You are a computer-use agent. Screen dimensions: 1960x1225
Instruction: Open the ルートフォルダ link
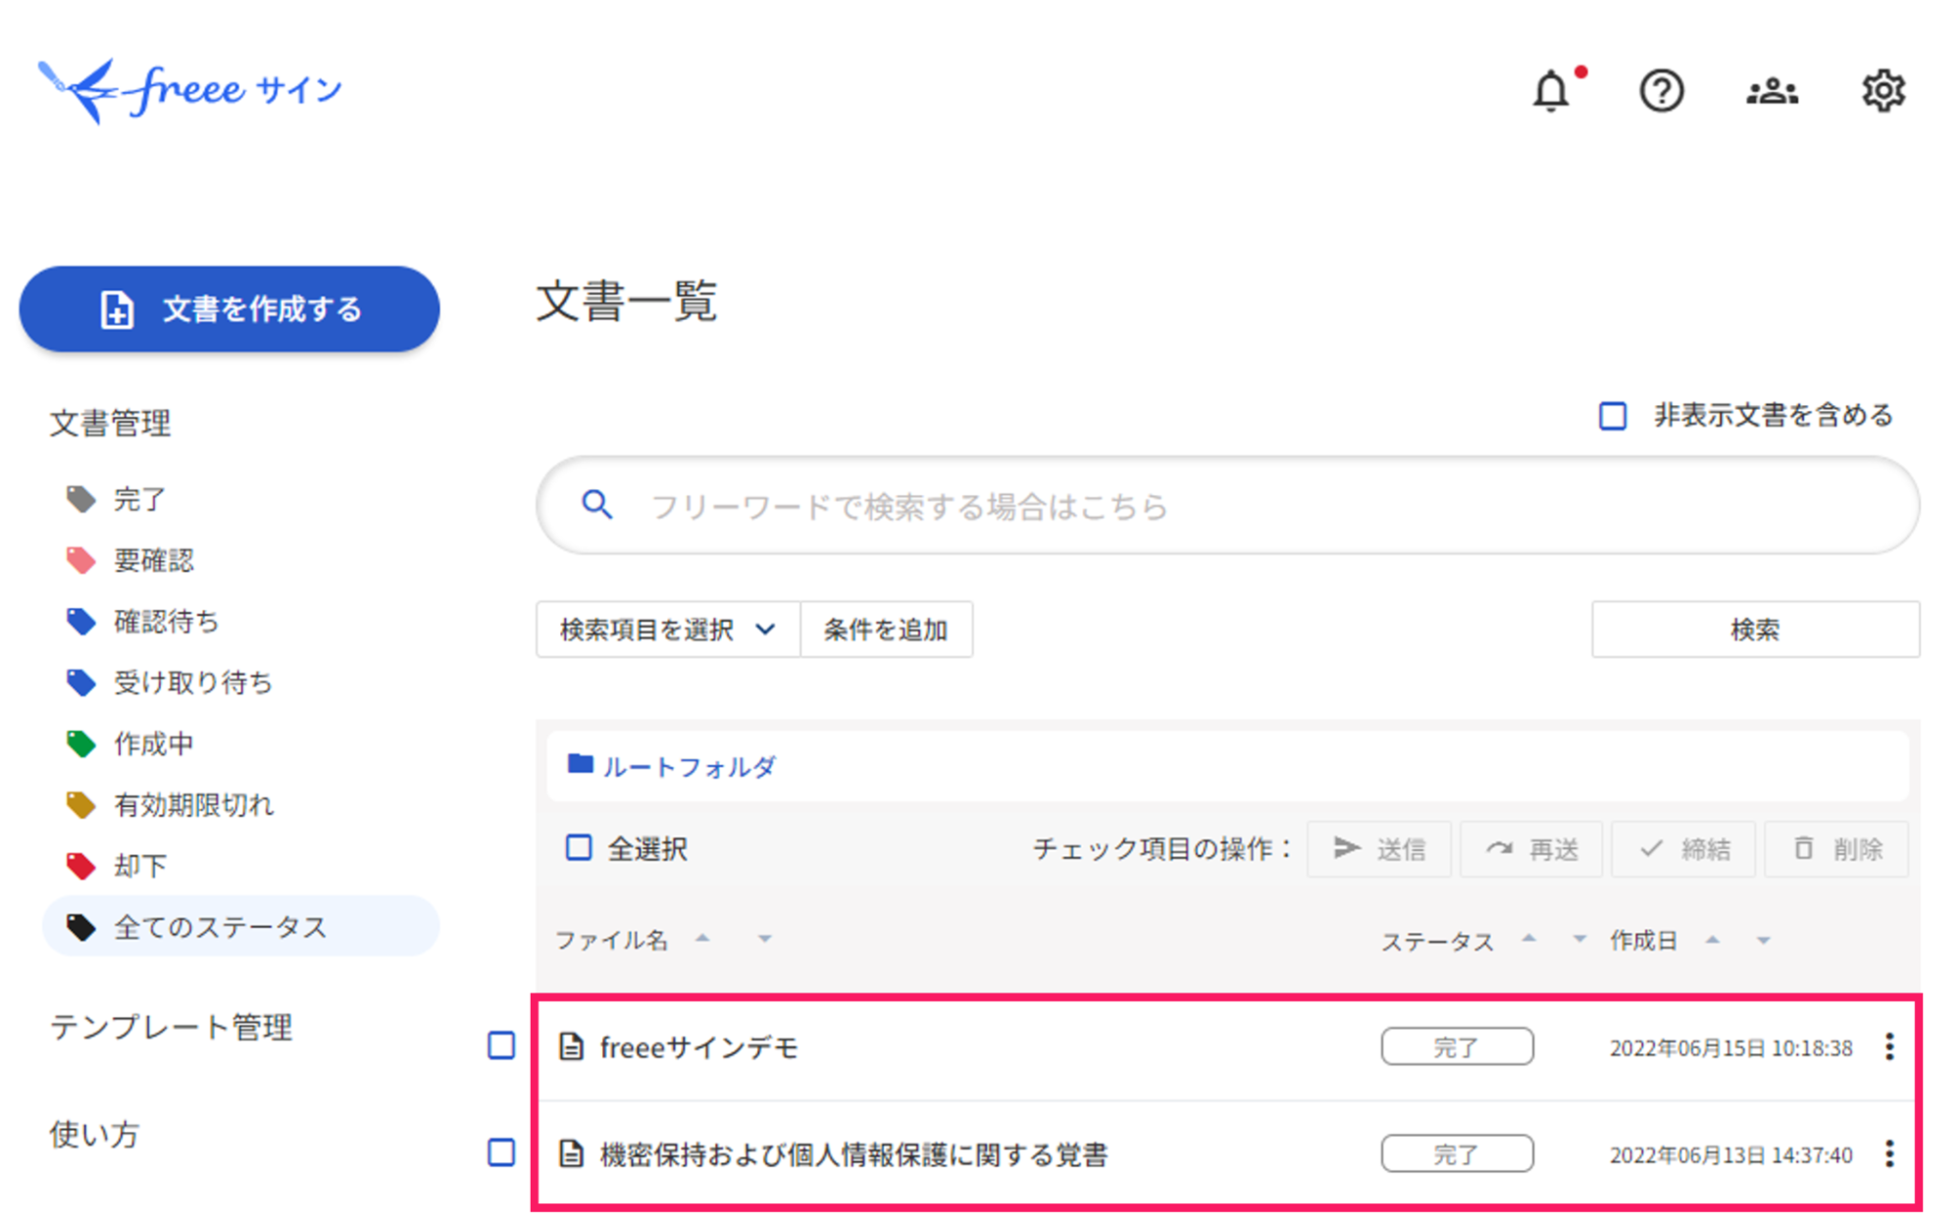[689, 766]
